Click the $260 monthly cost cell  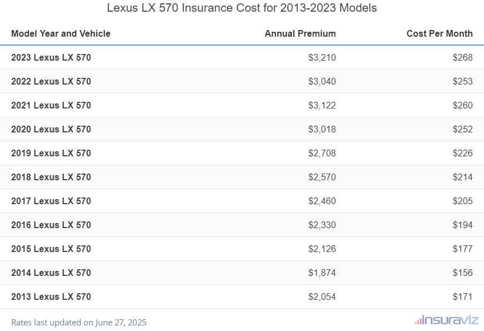(x=463, y=105)
